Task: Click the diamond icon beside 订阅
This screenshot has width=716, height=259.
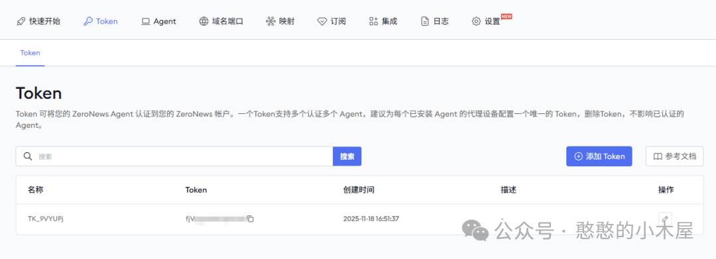Action: tap(322, 21)
